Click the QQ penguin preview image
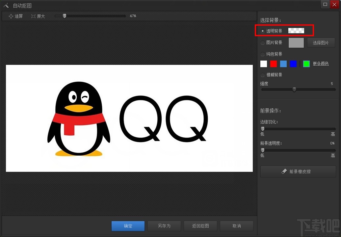The image size is (341, 237). [x=129, y=118]
